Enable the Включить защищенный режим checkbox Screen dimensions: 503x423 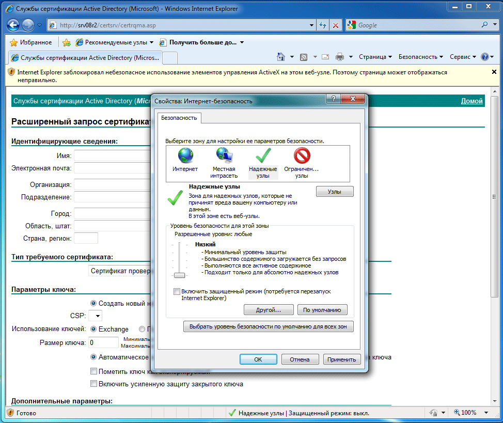[x=177, y=292]
